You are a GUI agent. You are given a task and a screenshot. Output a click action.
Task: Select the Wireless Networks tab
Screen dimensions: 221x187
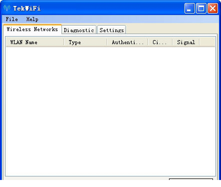(x=32, y=29)
